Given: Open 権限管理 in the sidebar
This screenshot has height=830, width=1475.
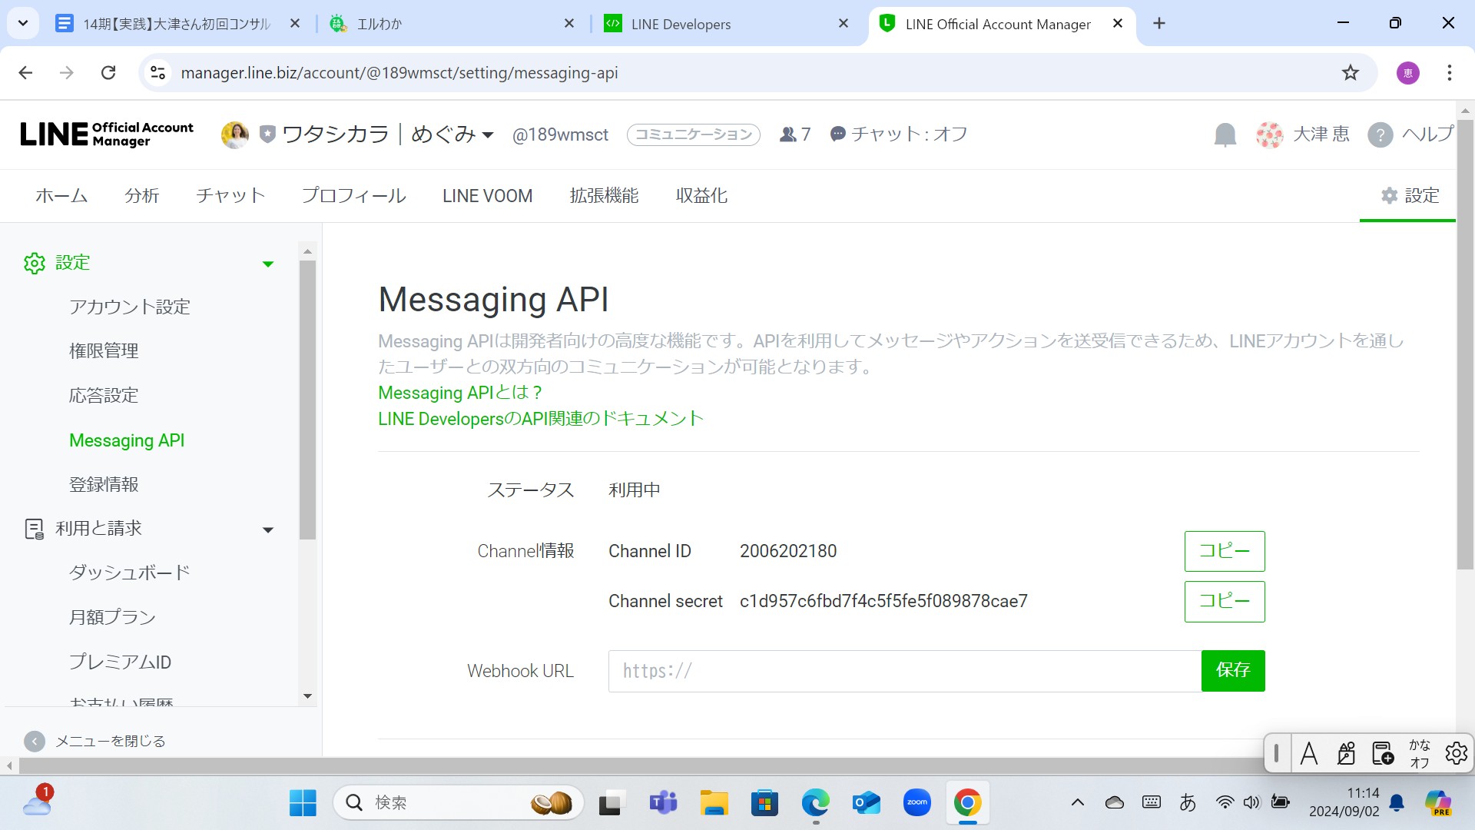Looking at the screenshot, I should pyautogui.click(x=104, y=351).
